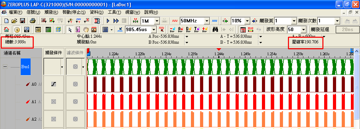360x129 pixels.
Task: Click the repetitive run double-arrow button
Action: tap(116, 21)
